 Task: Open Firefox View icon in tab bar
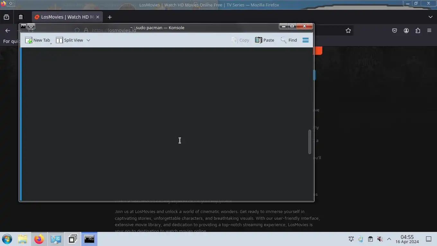[6, 17]
